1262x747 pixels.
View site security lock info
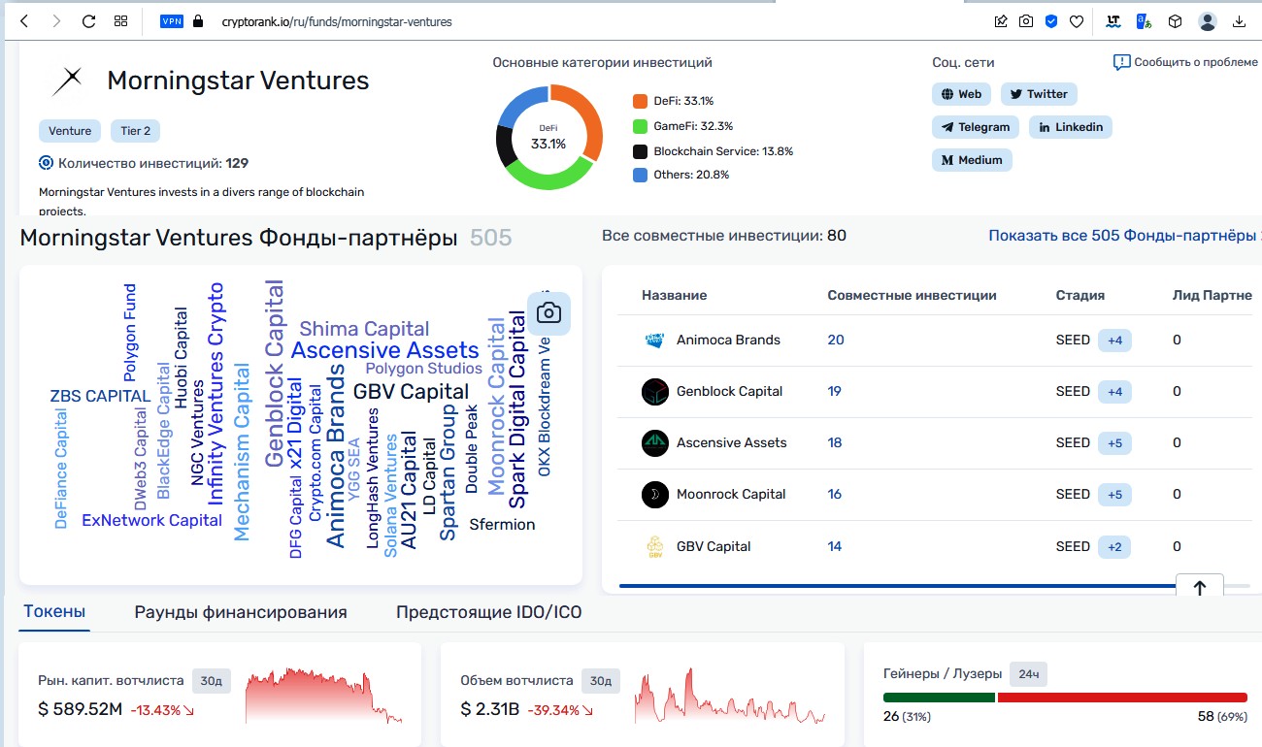click(198, 20)
